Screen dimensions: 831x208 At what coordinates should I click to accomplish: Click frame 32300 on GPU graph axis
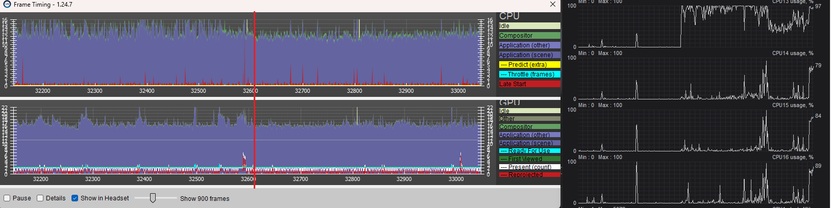[92, 179]
